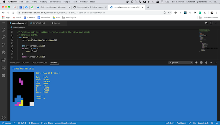Start Live Share from status bar

[x=47, y=123]
